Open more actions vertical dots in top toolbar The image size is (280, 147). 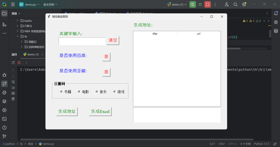(215, 5)
